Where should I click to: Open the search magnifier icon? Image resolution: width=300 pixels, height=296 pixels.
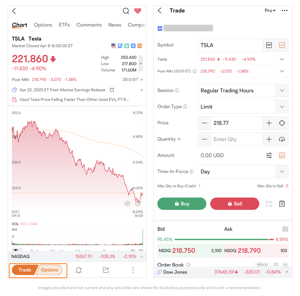tap(126, 11)
